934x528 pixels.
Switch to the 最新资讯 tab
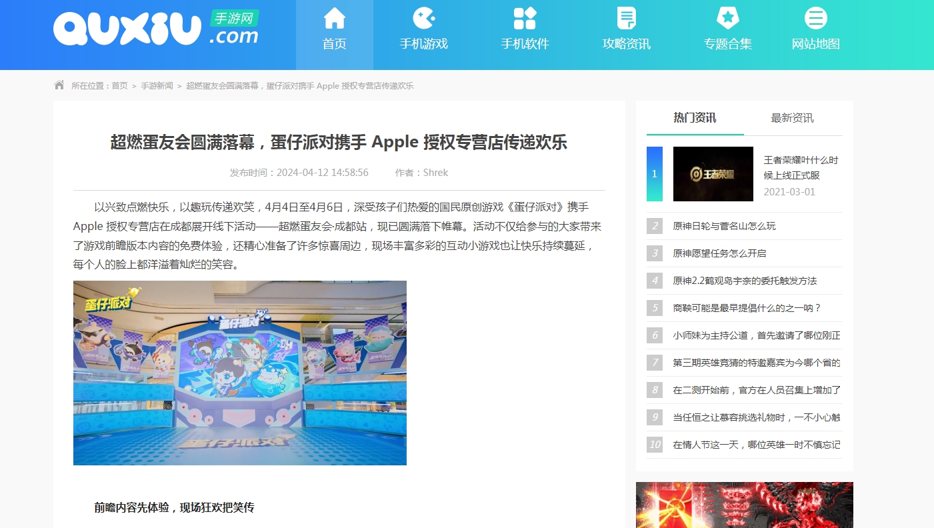793,118
